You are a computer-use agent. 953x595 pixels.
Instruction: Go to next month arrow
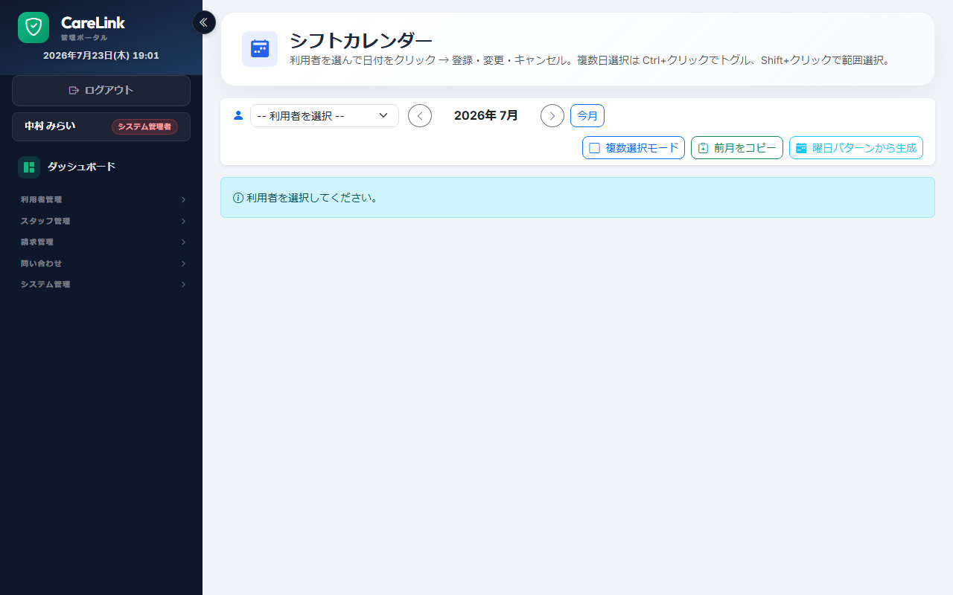tap(552, 115)
